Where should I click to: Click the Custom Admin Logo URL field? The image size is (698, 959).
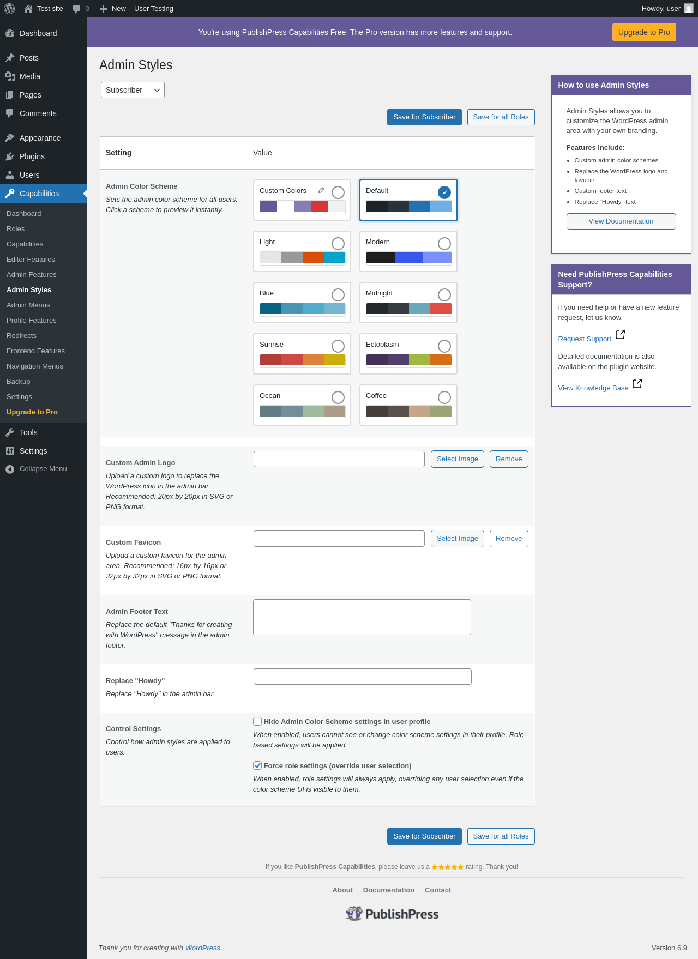(x=339, y=459)
